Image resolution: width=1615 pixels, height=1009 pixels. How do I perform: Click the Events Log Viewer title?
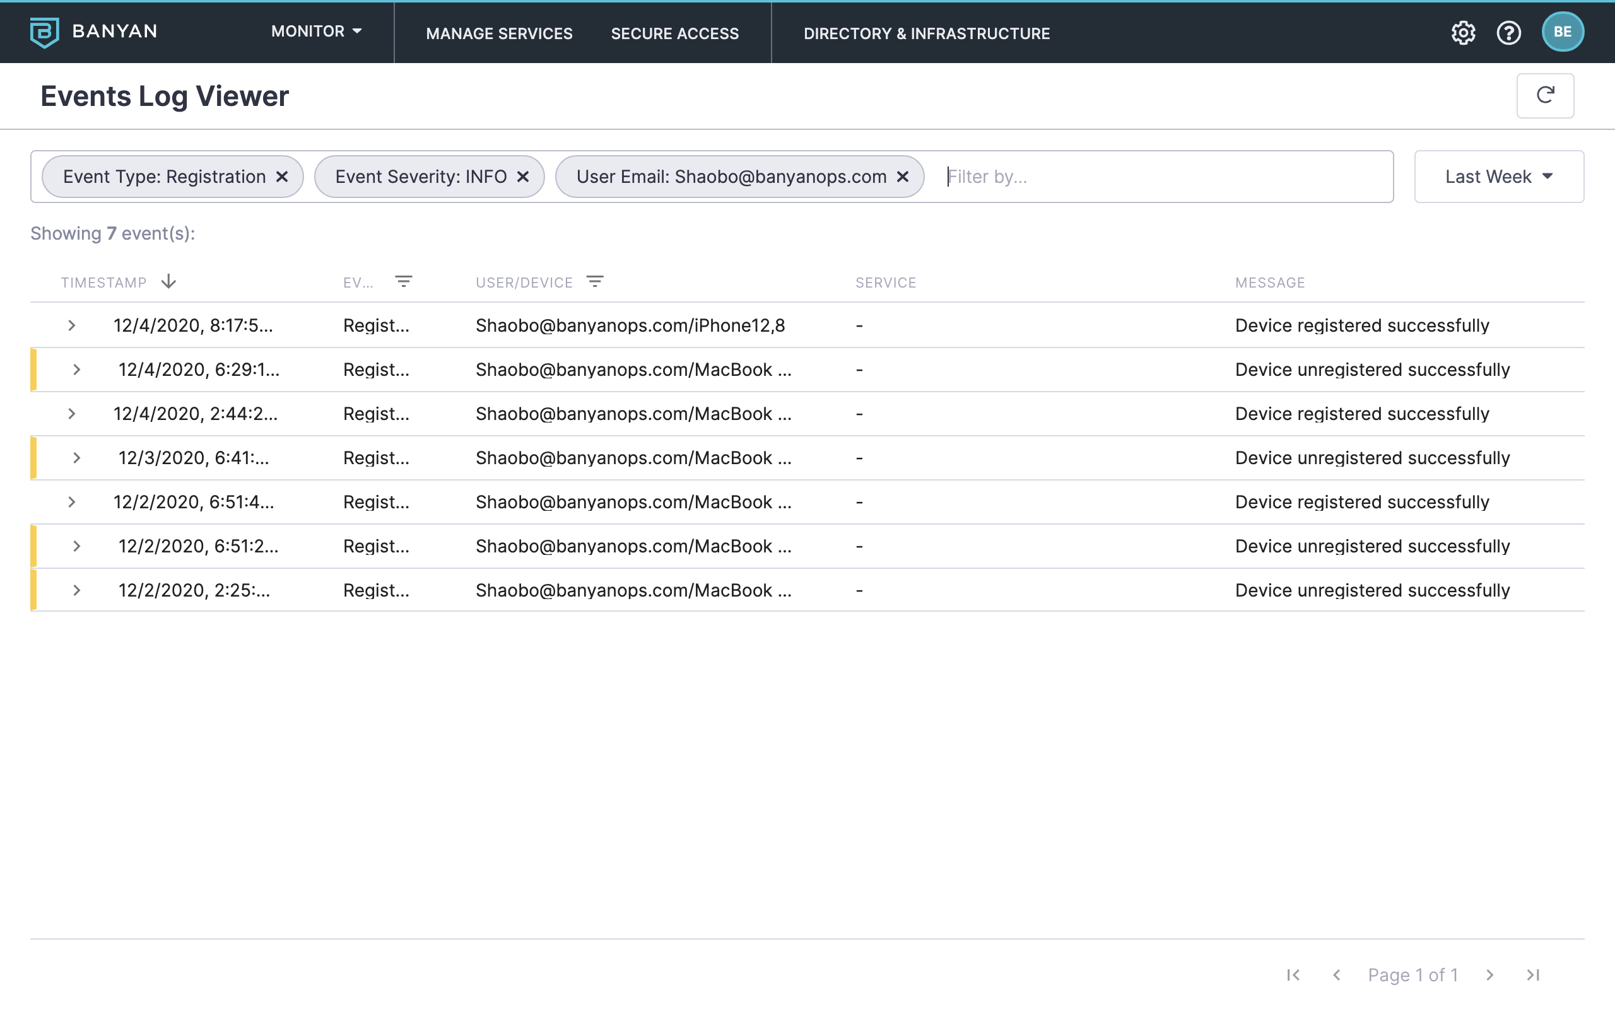pyautogui.click(x=164, y=96)
